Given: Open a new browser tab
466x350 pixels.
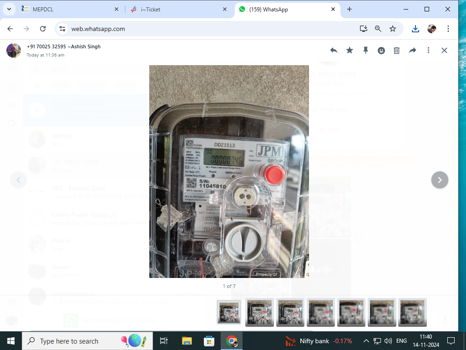Looking at the screenshot, I should pyautogui.click(x=349, y=9).
